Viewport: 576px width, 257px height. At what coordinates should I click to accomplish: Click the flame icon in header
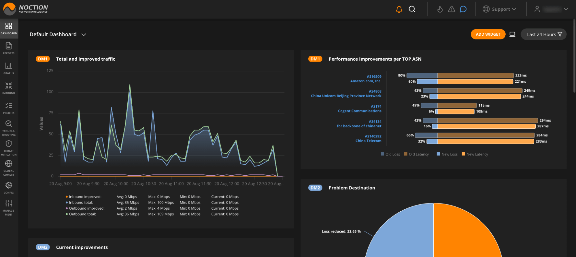440,9
